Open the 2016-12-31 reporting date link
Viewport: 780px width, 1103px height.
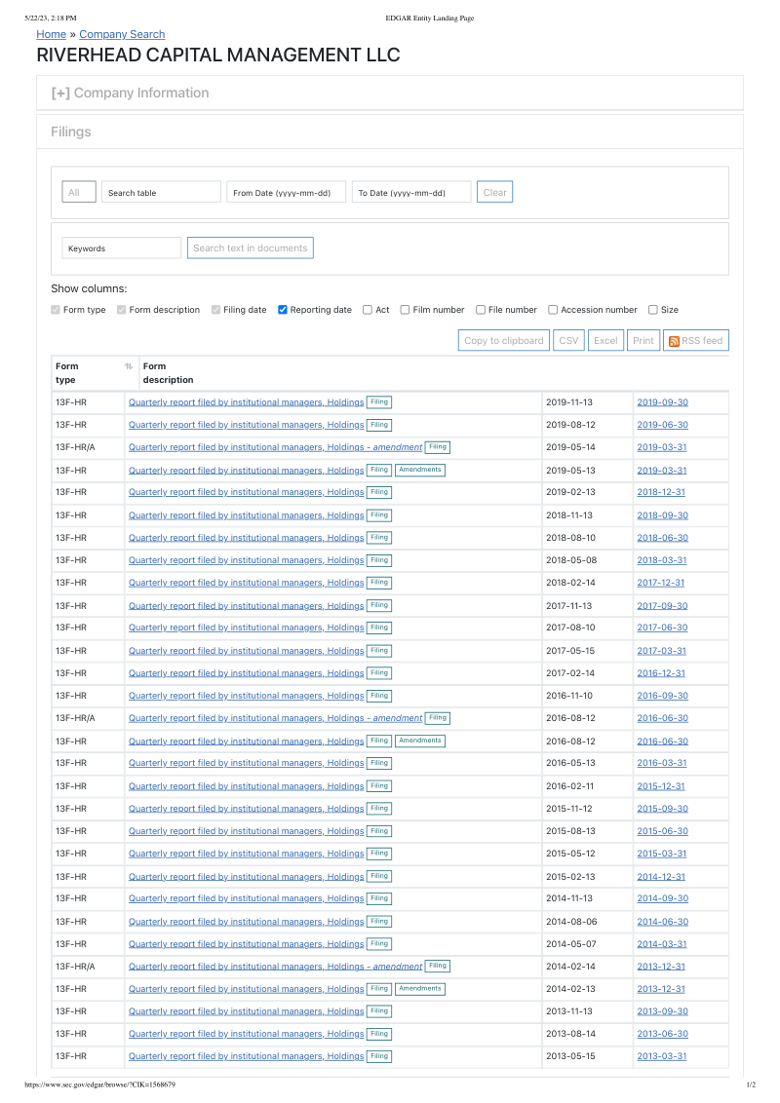click(x=661, y=673)
